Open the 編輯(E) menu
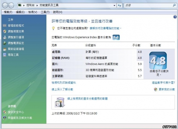Image resolution: width=178 pixels, height=129 pixels. click(x=20, y=12)
